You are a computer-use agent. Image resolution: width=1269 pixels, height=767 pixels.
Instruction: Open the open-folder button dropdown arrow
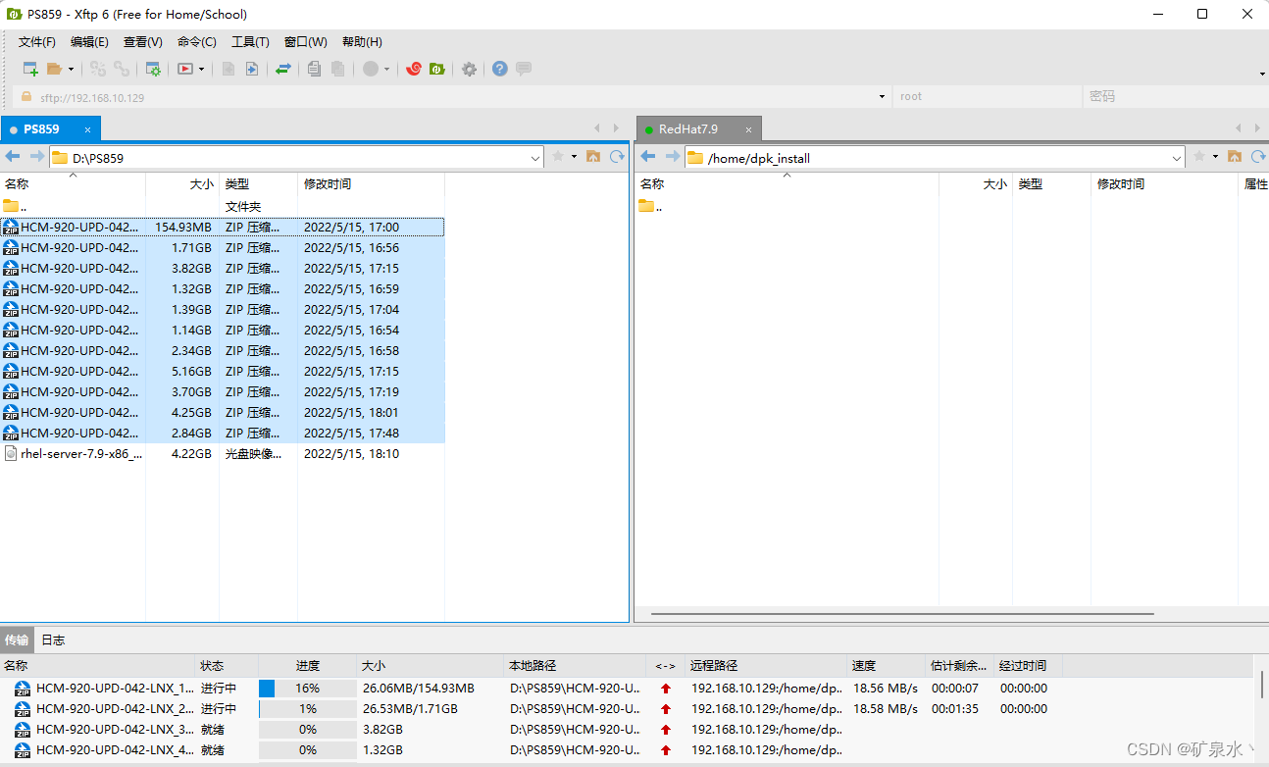click(x=71, y=69)
